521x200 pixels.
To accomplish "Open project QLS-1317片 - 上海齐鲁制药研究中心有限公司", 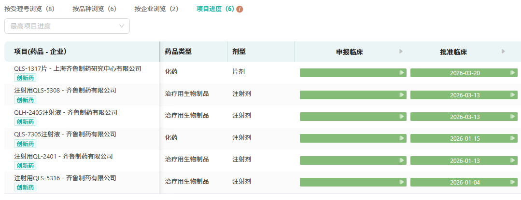I will pos(78,68).
